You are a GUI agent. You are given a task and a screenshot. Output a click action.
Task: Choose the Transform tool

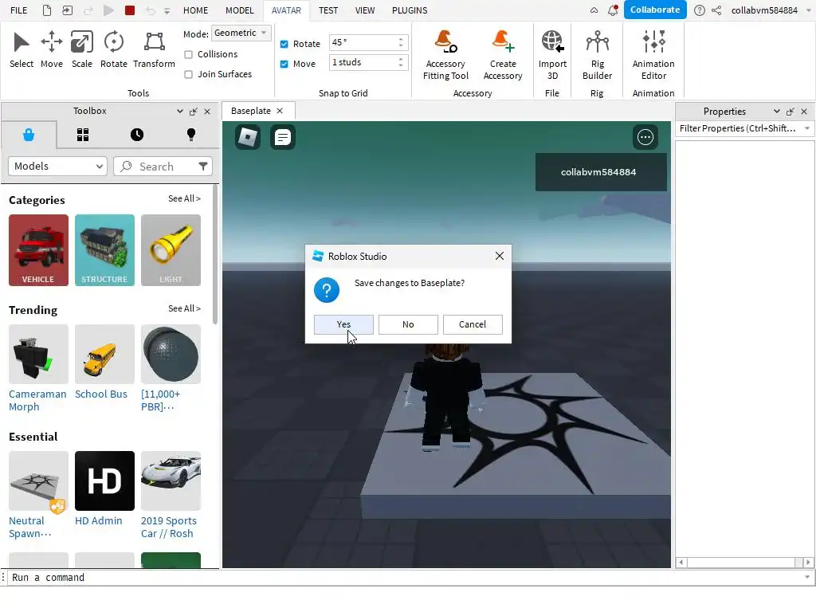tap(154, 50)
